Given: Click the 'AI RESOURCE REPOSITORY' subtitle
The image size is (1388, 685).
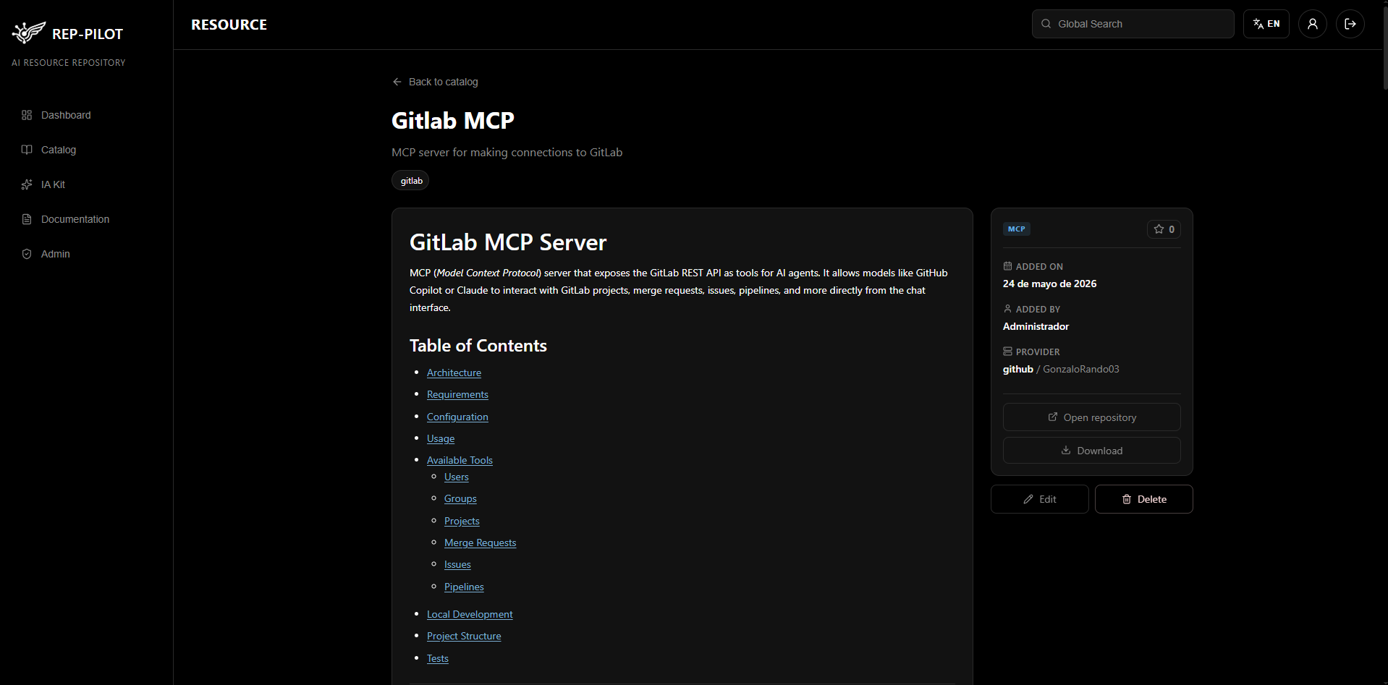Looking at the screenshot, I should pos(69,63).
